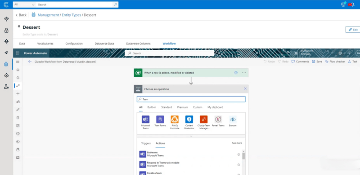
Task: Open the My clipboard tab
Action: (216, 107)
